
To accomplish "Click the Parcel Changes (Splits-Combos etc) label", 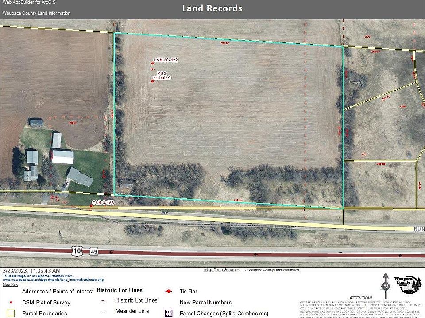I will 224,314.
